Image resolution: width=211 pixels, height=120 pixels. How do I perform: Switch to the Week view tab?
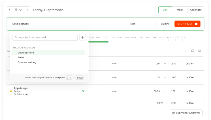pos(180,10)
